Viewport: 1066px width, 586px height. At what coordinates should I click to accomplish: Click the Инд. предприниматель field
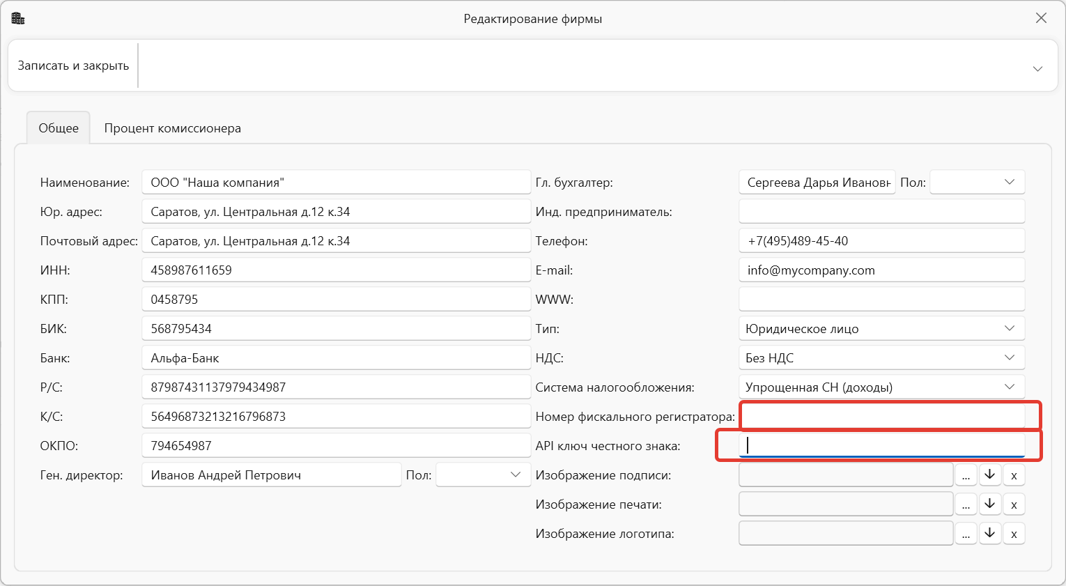click(x=881, y=211)
